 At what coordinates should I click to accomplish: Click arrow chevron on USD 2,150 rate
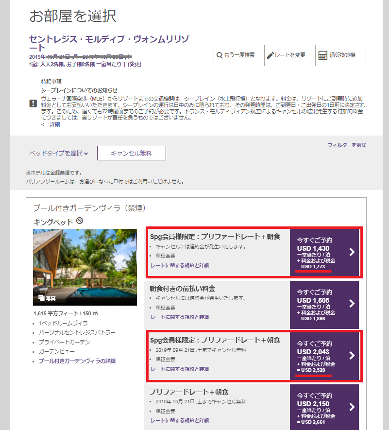tap(352, 407)
